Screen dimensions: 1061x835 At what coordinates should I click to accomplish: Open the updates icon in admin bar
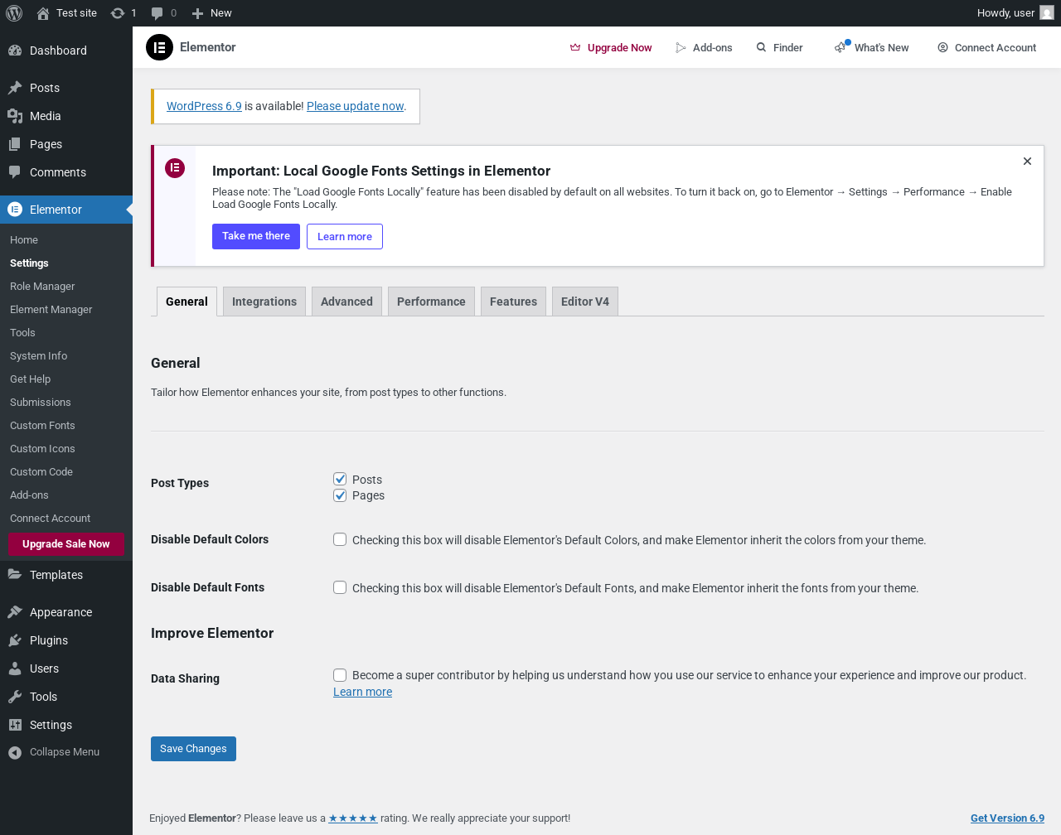[x=118, y=13]
